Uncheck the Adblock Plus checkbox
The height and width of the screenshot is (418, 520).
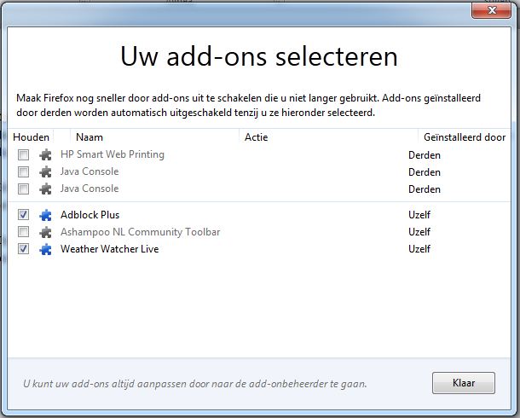[23, 215]
